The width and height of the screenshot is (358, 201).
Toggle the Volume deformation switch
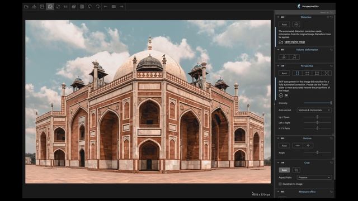[282, 50]
